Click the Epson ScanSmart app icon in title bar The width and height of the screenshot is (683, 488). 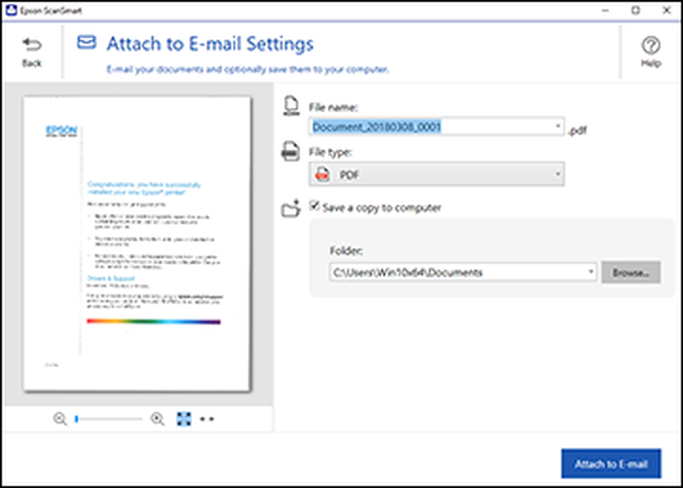(x=9, y=11)
